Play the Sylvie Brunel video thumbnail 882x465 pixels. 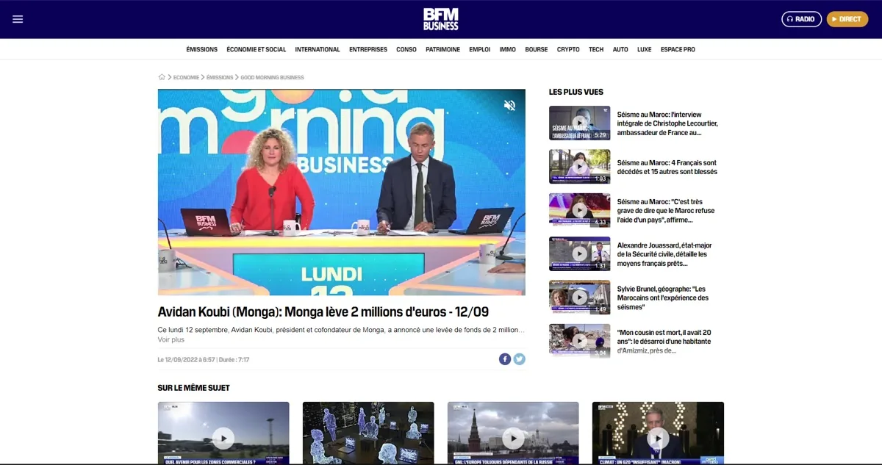579,298
